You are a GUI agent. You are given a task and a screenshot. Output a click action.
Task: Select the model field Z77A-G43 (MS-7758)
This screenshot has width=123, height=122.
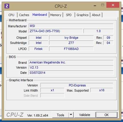tap(56, 31)
